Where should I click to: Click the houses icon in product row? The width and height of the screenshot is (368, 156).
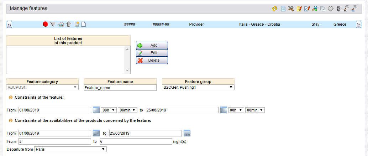pos(61,24)
